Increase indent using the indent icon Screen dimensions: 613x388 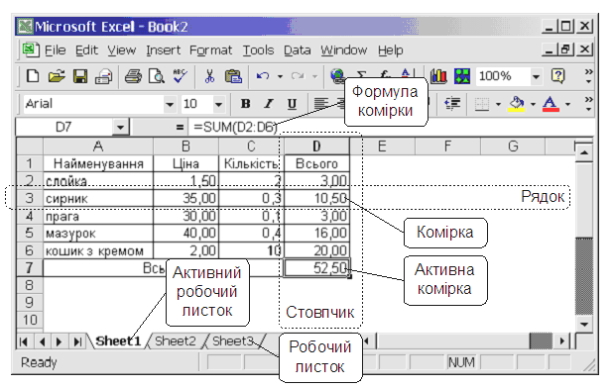tap(452, 104)
